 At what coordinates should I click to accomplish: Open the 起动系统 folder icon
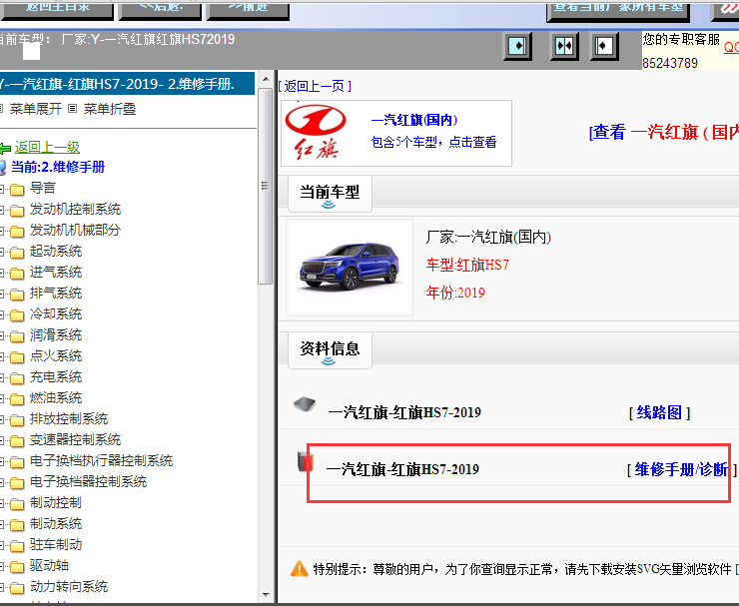(17, 253)
